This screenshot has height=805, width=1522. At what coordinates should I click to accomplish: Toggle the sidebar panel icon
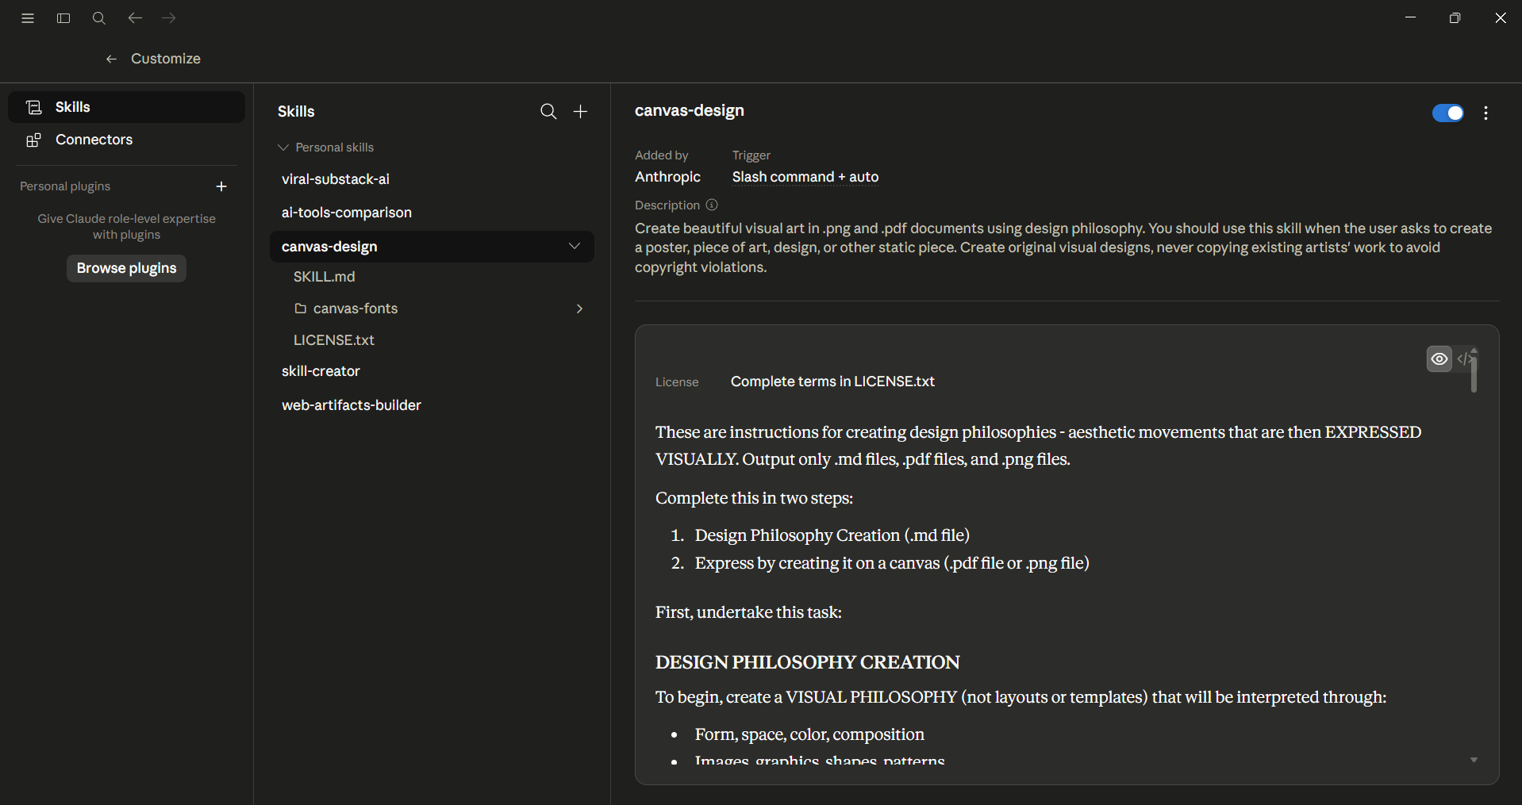point(63,18)
